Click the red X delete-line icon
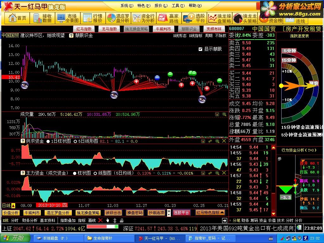Viewport: 324px width, 243px height. pos(100,220)
